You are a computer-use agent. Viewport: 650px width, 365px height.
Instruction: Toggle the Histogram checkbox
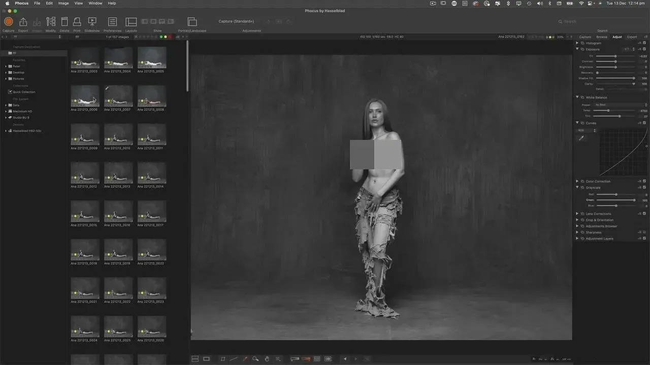click(644, 43)
